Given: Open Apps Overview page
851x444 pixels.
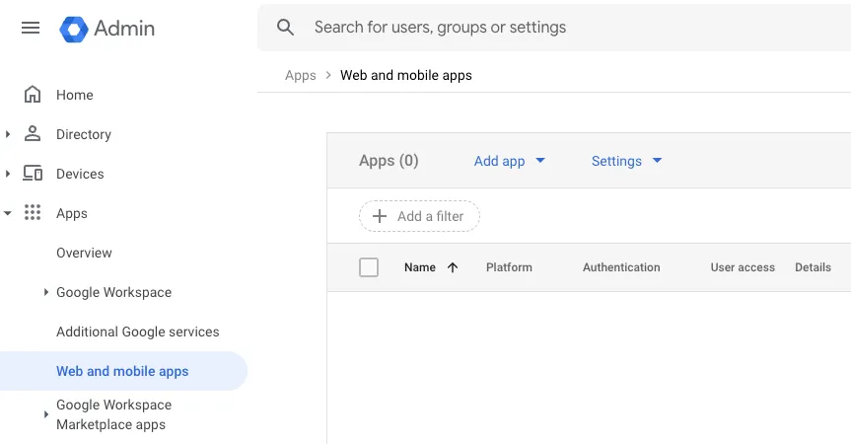Looking at the screenshot, I should pos(84,253).
